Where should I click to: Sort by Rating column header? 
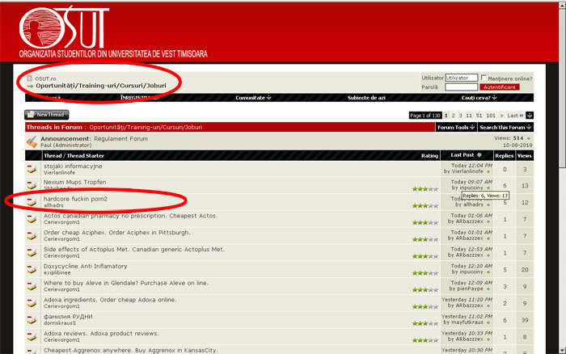click(429, 155)
